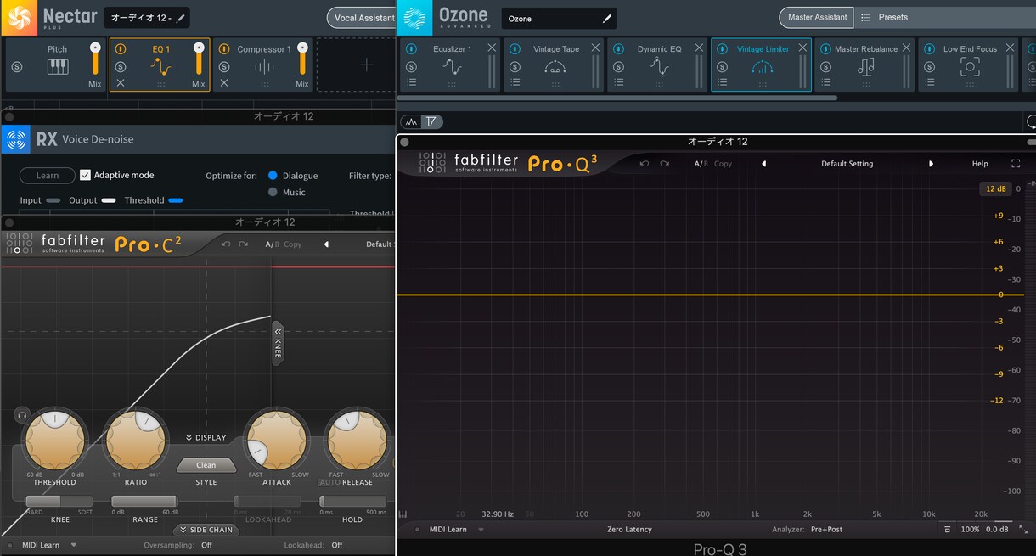1036x556 pixels.
Task: Select the Music optimize option in RX
Action: pyautogui.click(x=273, y=193)
